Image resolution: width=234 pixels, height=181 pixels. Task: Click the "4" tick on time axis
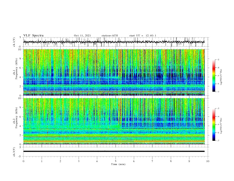[97, 161]
